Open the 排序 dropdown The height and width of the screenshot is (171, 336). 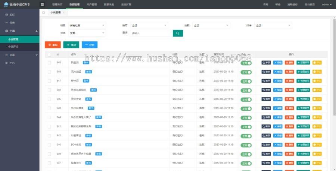(273, 25)
